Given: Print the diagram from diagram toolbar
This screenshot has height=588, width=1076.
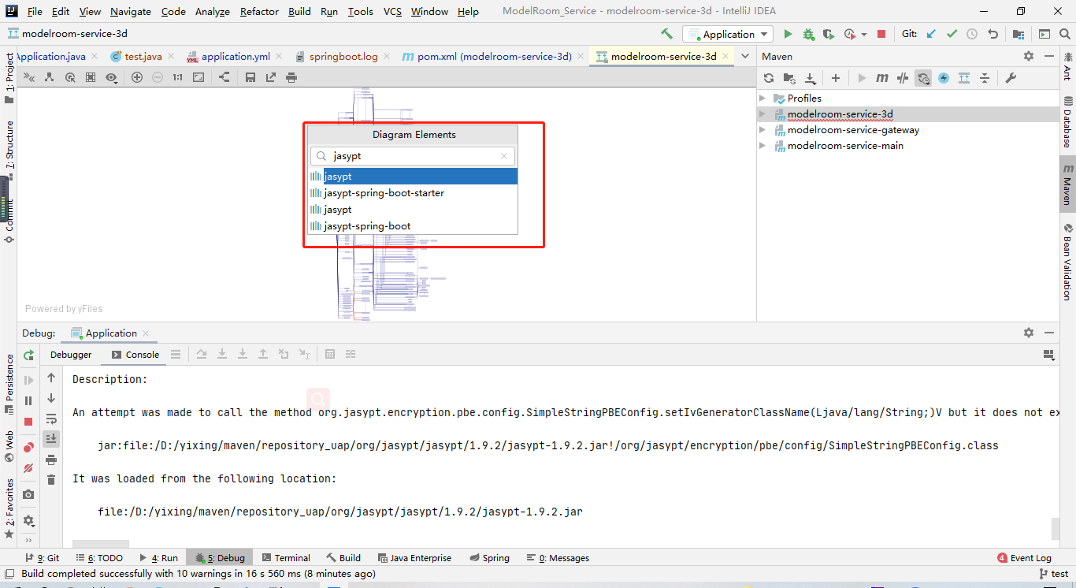Looking at the screenshot, I should (x=291, y=77).
